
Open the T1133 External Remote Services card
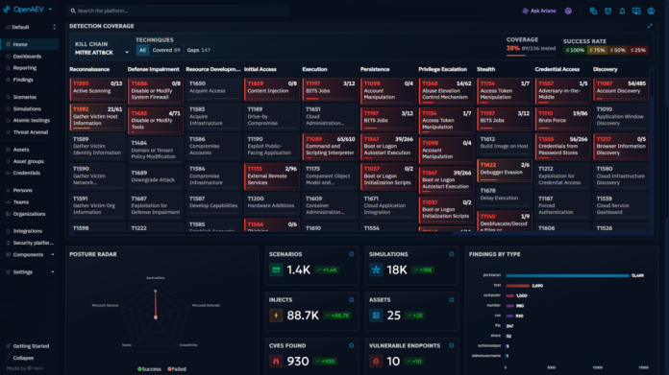(x=271, y=176)
